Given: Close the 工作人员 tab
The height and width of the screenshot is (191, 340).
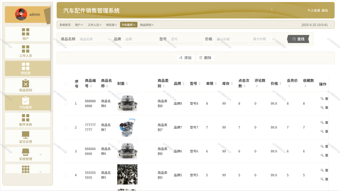Looking at the screenshot, I should 100,25.
